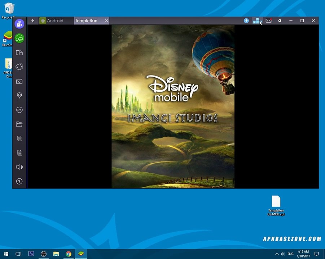
Task: Open the Windows Start menu
Action: pos(6,254)
